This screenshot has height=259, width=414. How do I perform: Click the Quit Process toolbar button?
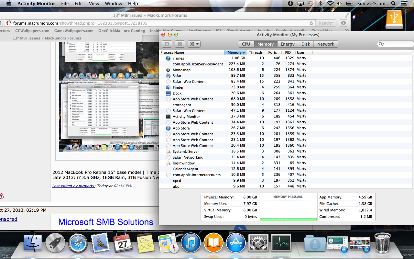167,44
